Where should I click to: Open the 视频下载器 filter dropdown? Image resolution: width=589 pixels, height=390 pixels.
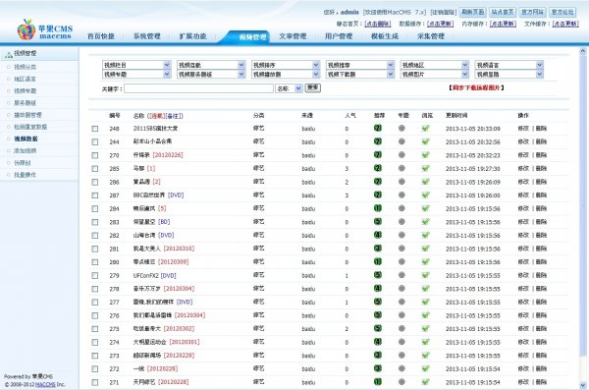[360, 74]
